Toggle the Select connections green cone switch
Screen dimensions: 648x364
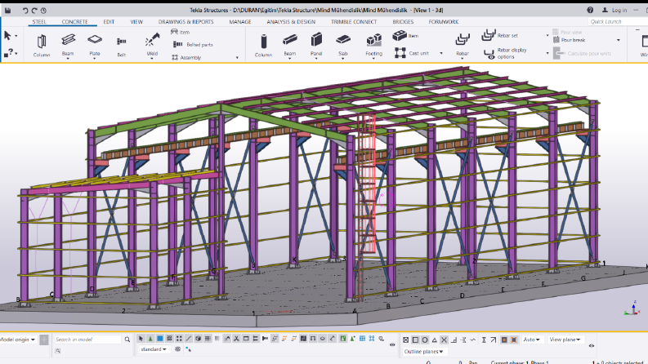coord(150,339)
